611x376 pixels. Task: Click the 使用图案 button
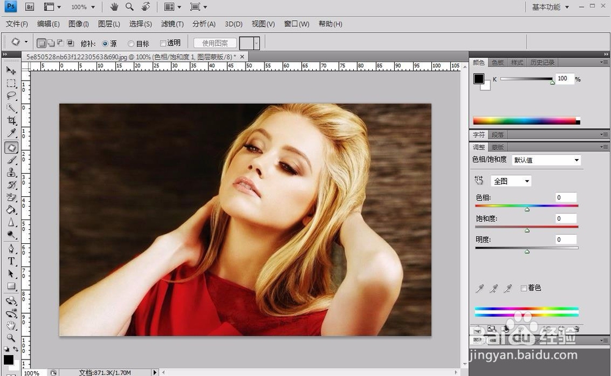point(214,43)
